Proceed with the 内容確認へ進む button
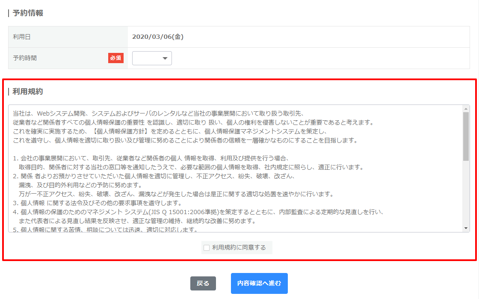Screen dimensions: 479x299 click(x=259, y=283)
